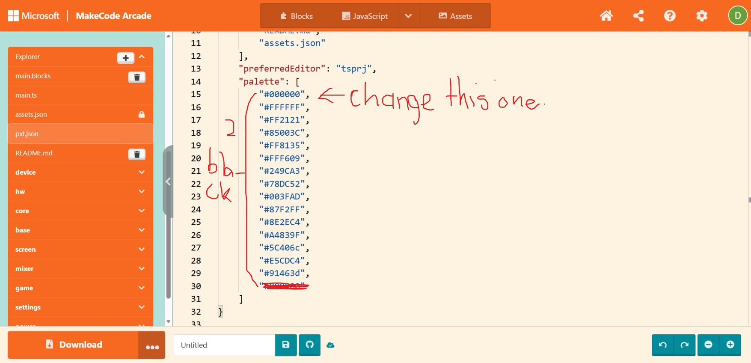Screen dimensions: 751x363
Task: Collapse the simulator side panel
Action: click(168, 181)
